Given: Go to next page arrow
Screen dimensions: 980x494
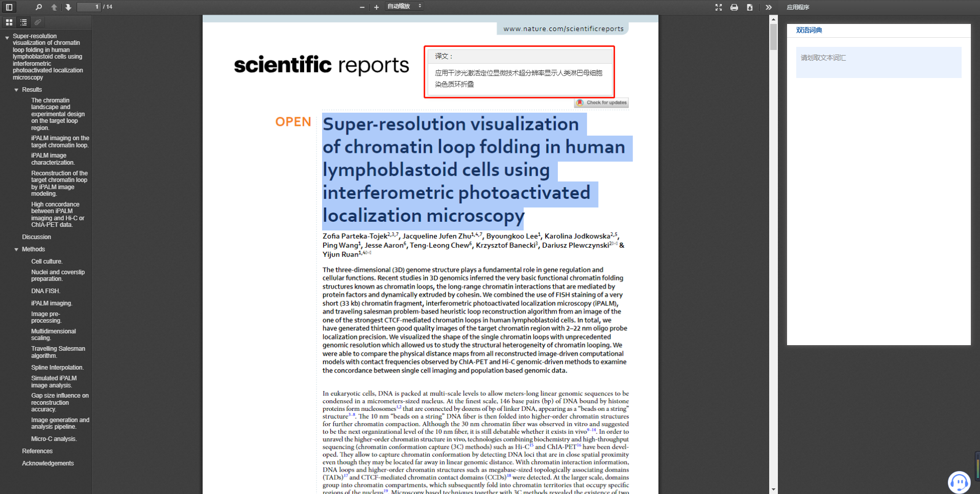Looking at the screenshot, I should [68, 7].
